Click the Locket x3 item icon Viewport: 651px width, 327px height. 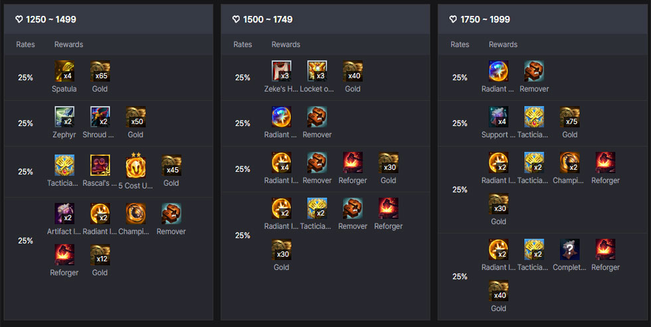coord(318,71)
